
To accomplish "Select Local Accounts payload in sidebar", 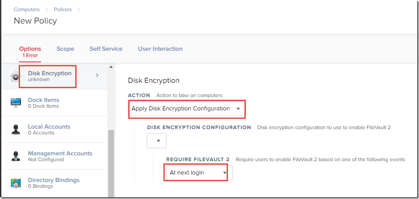I will click(x=54, y=129).
